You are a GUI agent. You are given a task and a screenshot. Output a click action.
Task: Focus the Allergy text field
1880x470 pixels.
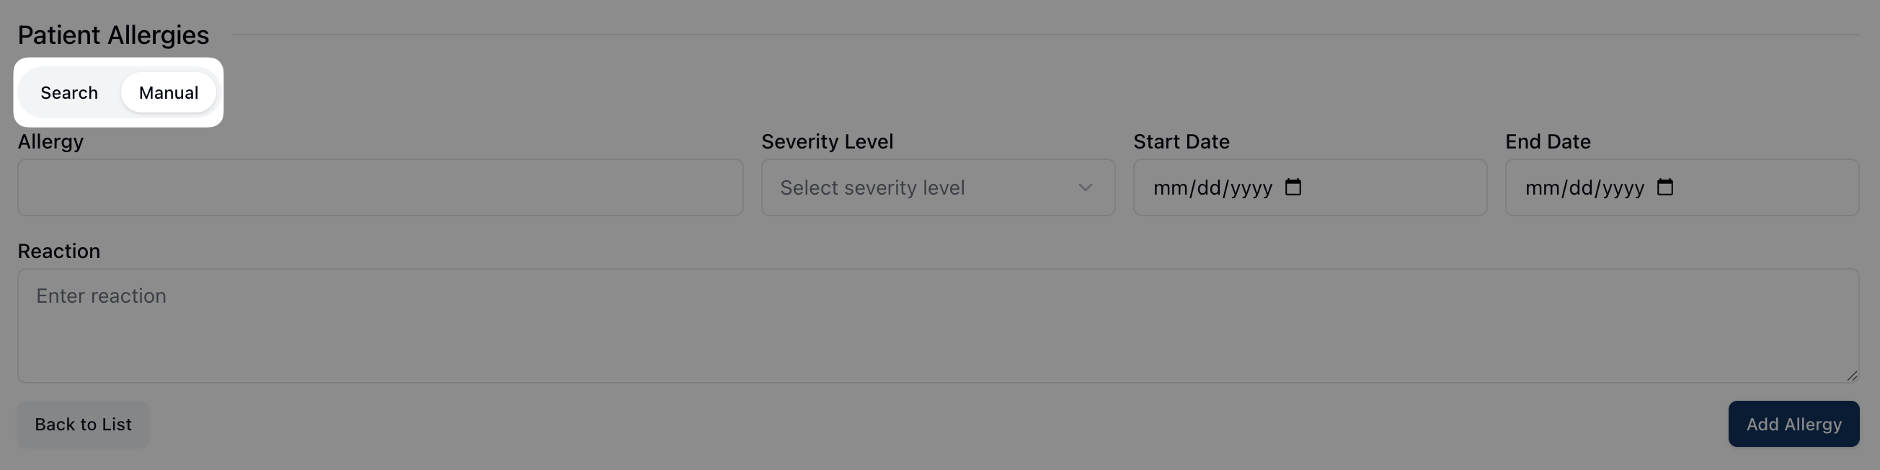379,187
